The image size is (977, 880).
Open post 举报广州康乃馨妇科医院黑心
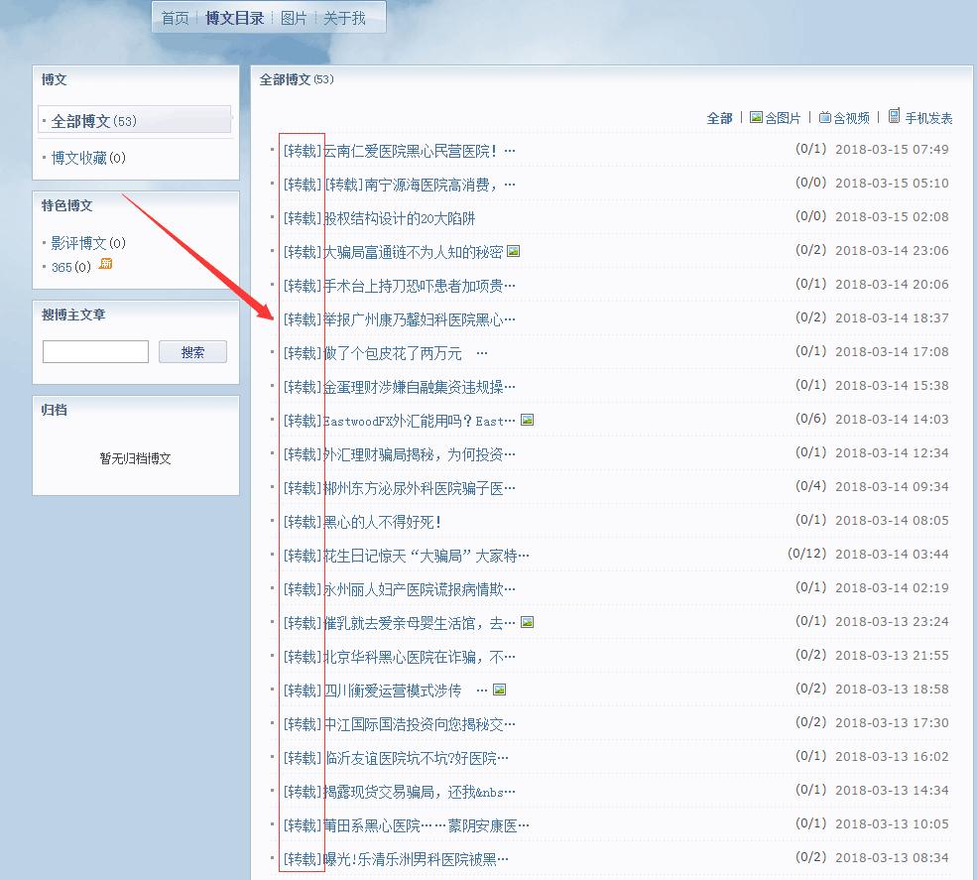click(x=400, y=319)
